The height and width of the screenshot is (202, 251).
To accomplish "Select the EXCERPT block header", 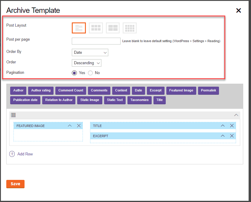I will 163,136.
